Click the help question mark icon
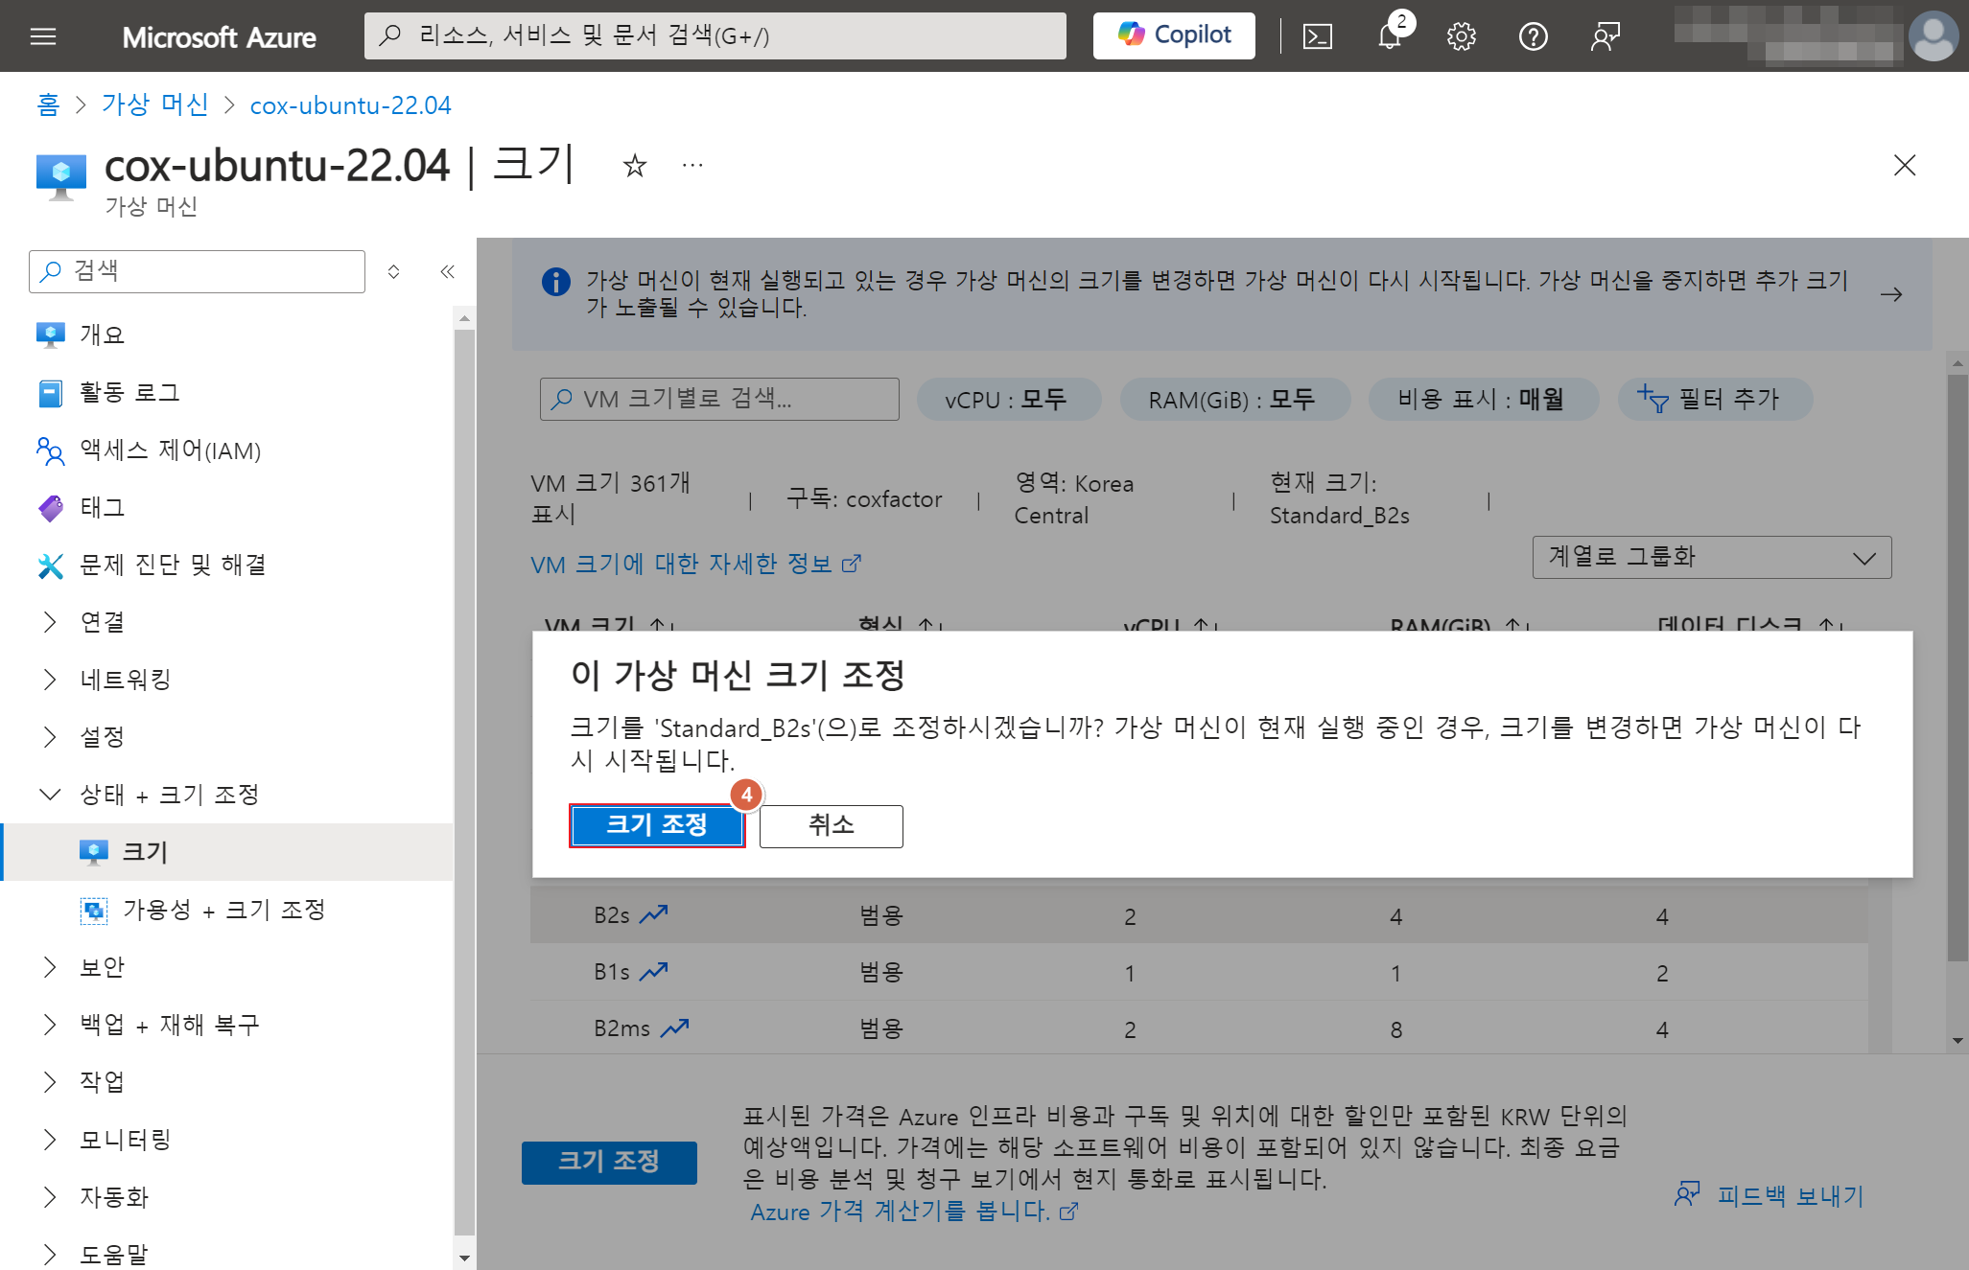 click(x=1533, y=36)
